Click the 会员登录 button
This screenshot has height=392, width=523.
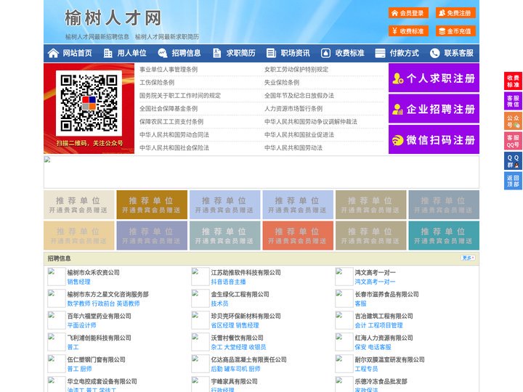pyautogui.click(x=408, y=13)
